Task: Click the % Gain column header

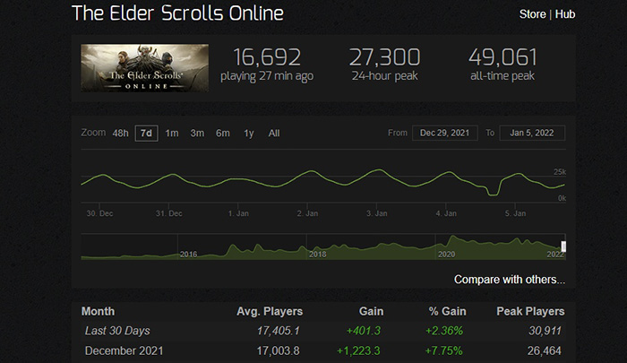Action: tap(447, 311)
